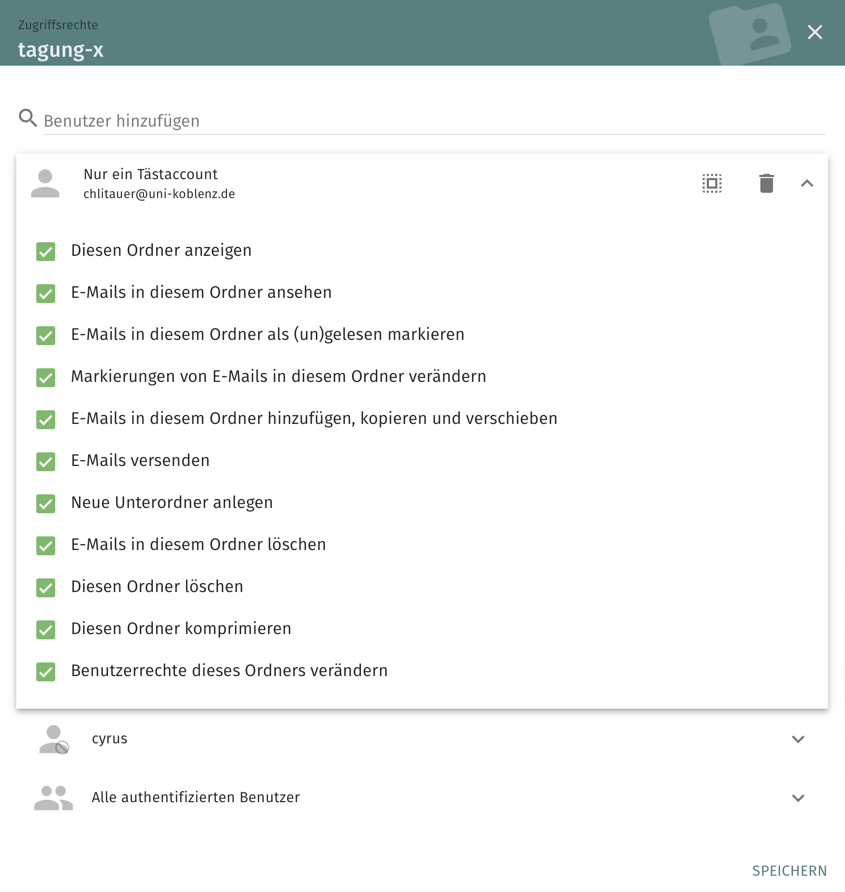Uncheck Diesen Ordner komprimieren
The image size is (845, 892).
(46, 630)
